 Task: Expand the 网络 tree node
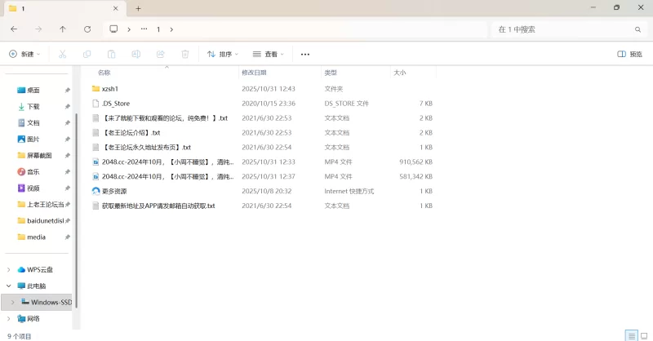coord(9,318)
